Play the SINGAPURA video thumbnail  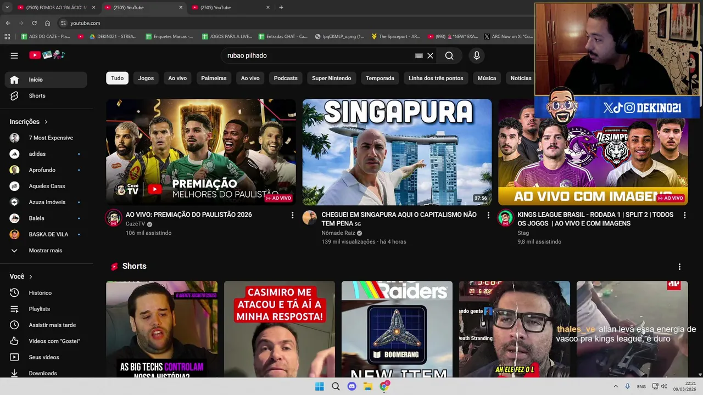[x=397, y=152]
